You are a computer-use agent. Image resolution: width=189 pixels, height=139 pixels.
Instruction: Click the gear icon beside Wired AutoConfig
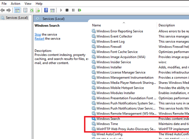94,134
